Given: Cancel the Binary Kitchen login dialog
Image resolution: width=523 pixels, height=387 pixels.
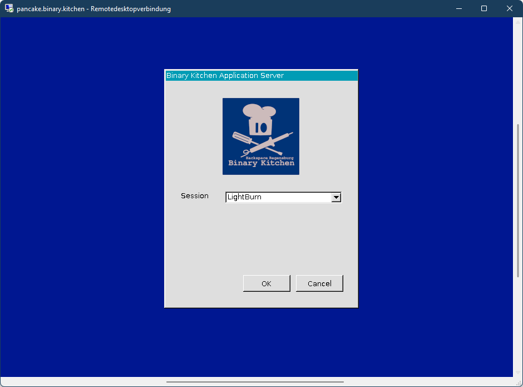Looking at the screenshot, I should 319,283.
